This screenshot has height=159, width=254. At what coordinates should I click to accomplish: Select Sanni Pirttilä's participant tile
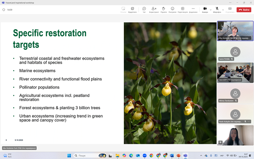[x=235, y=52]
